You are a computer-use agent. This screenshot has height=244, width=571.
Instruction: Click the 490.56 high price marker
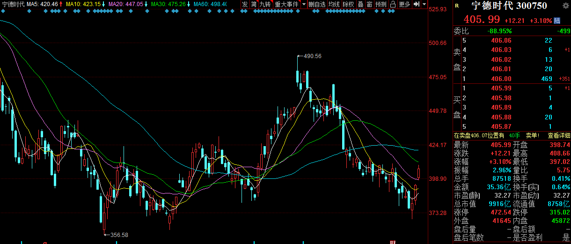tap(313, 56)
